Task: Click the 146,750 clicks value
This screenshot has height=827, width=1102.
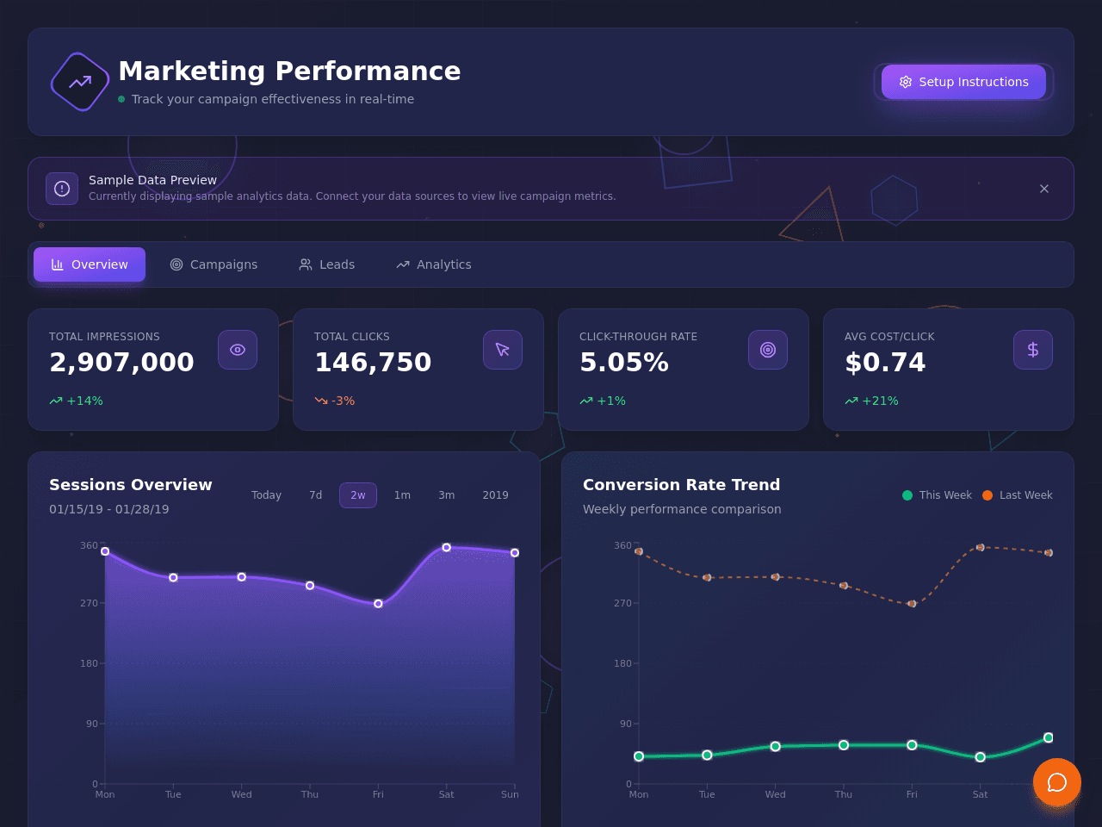Action: (x=373, y=363)
